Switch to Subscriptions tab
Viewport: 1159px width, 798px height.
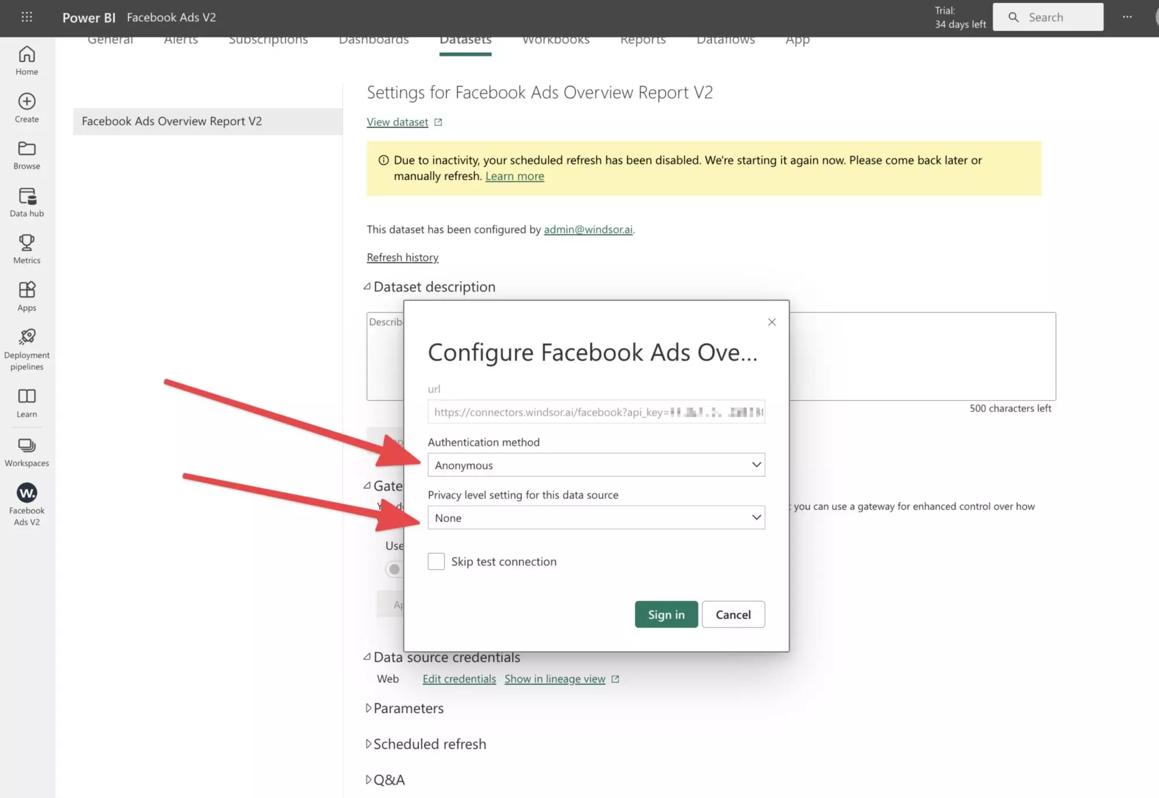click(268, 41)
